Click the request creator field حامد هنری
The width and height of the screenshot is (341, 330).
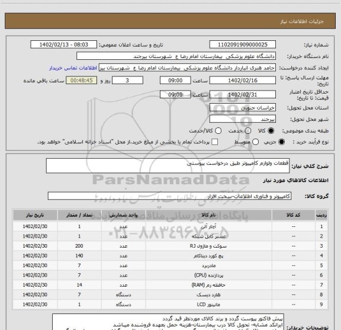point(187,68)
